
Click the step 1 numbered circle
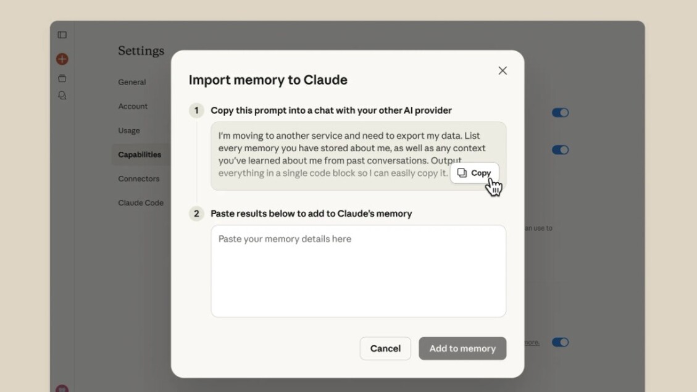pos(196,110)
